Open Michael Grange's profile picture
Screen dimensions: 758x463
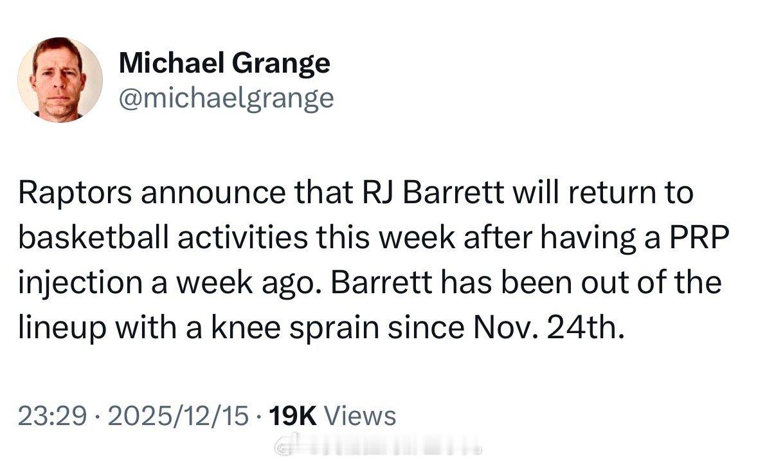click(60, 80)
